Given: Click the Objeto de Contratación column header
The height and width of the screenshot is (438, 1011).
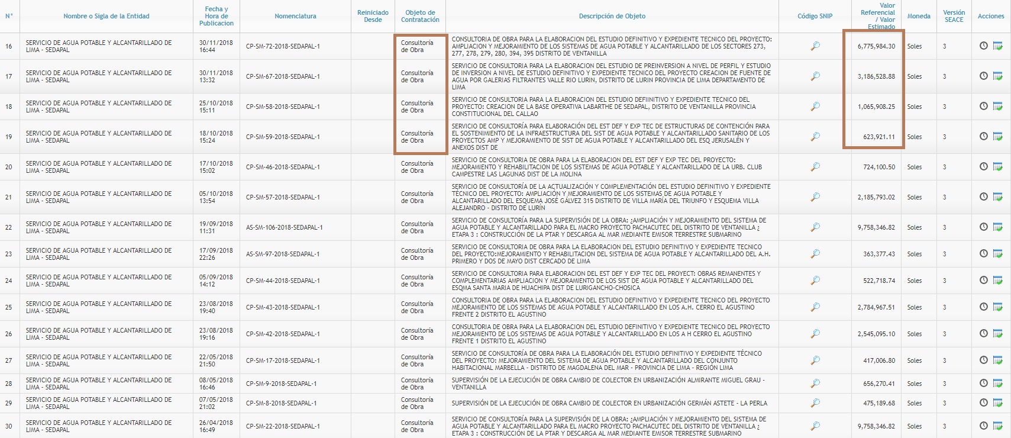Looking at the screenshot, I should [x=420, y=16].
